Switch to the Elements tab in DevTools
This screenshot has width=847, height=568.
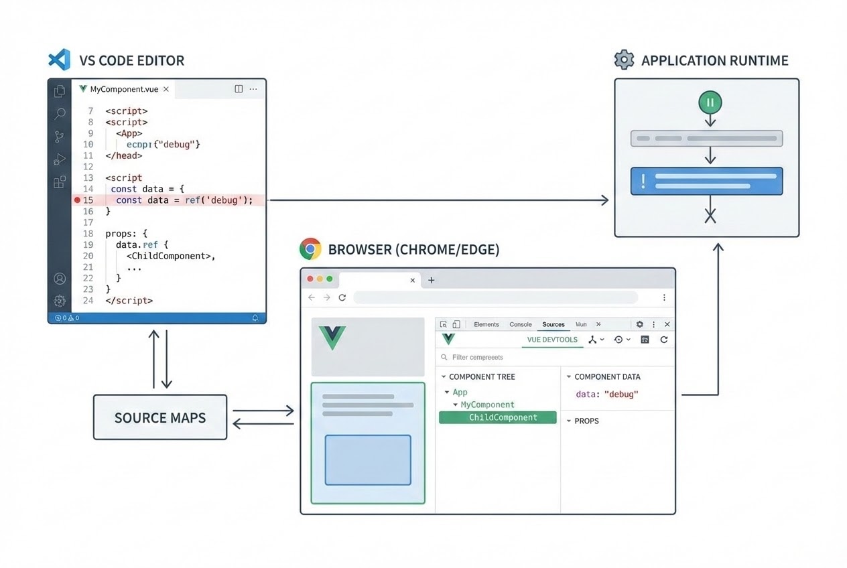[x=486, y=324]
